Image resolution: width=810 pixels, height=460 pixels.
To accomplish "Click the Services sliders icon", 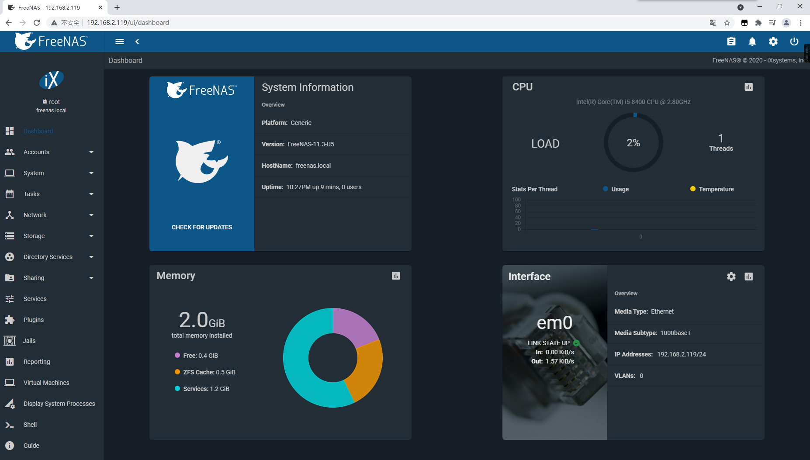I will coord(10,299).
